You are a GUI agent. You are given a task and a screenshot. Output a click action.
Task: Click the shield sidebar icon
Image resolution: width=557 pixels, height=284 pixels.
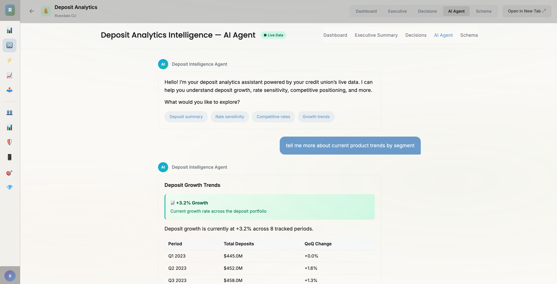point(9,142)
